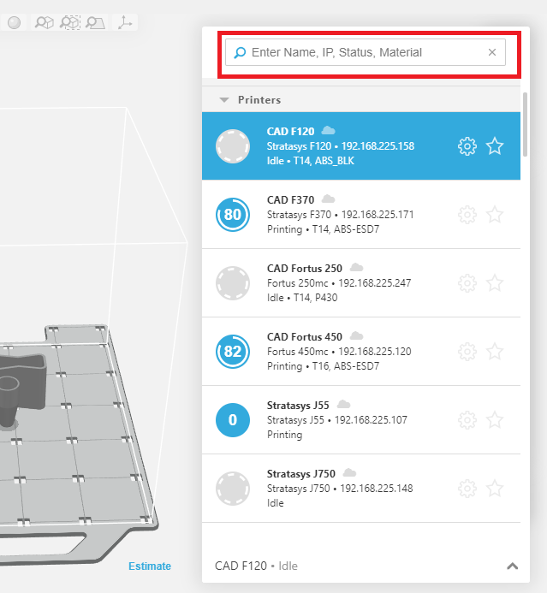Click the IP address 192.168.225.107
Image resolution: width=547 pixels, height=593 pixels.
(371, 420)
